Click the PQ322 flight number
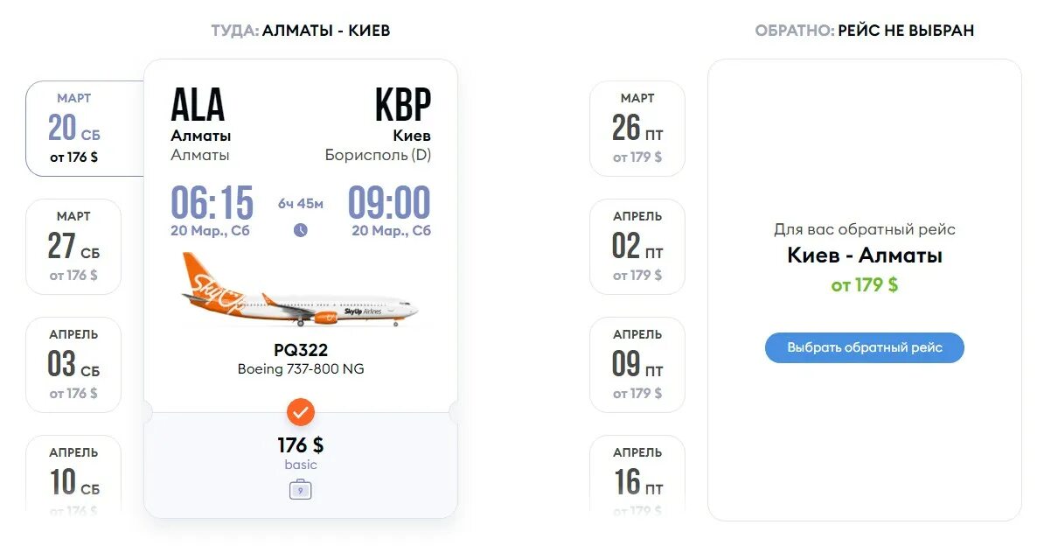The image size is (1051, 546). (x=301, y=350)
